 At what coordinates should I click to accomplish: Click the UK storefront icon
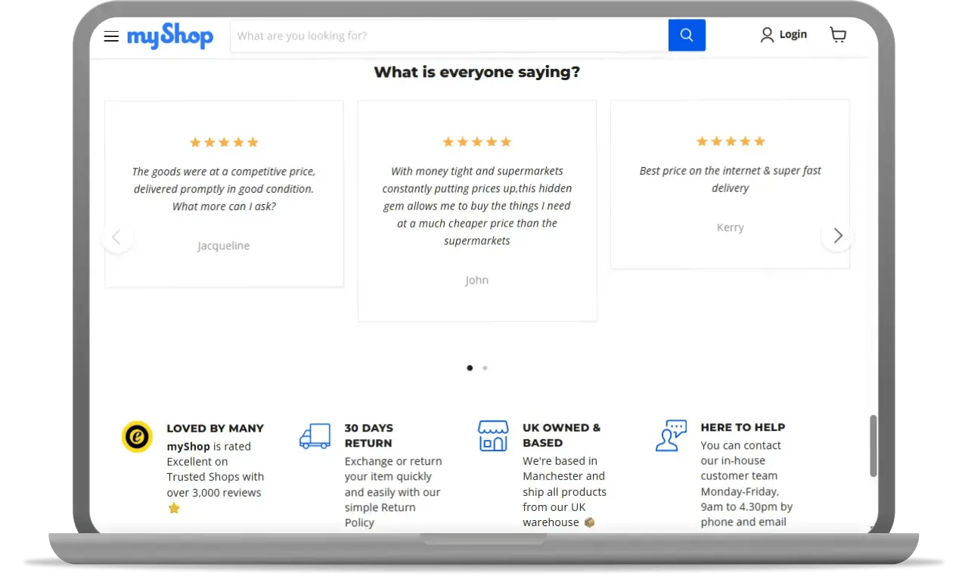tap(493, 435)
